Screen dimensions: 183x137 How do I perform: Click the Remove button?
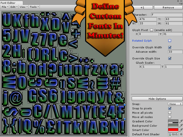(168, 7)
